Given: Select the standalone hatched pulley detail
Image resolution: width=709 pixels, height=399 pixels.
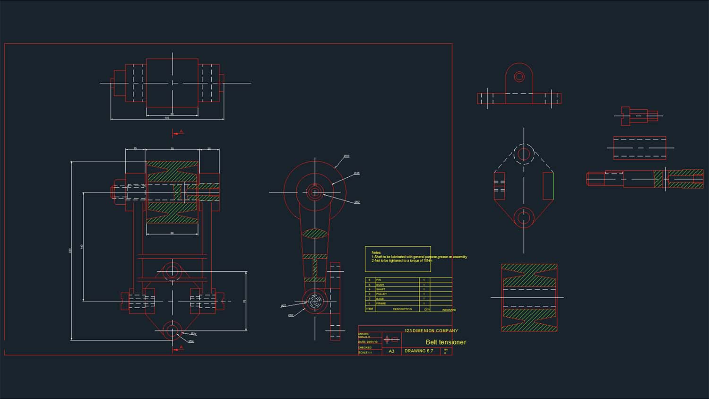Looking at the screenshot, I should tap(529, 297).
